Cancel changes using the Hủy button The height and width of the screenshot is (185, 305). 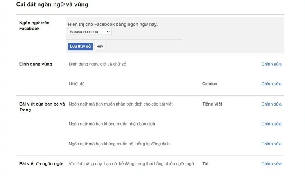100,47
